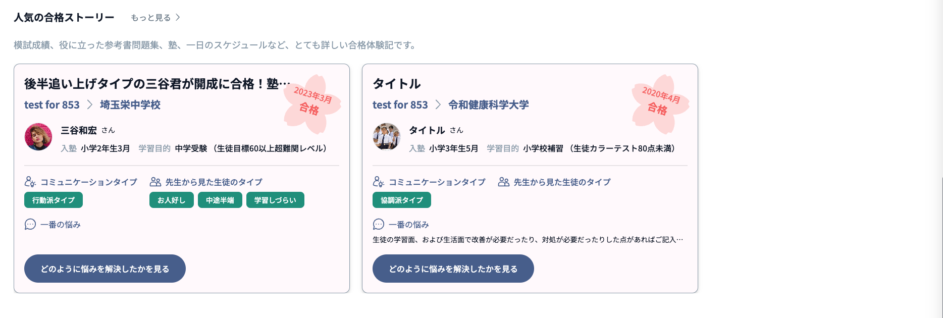943x318 pixels.
Task: Click the 2020年4月 合格 sakura badge
Action: (x=660, y=103)
